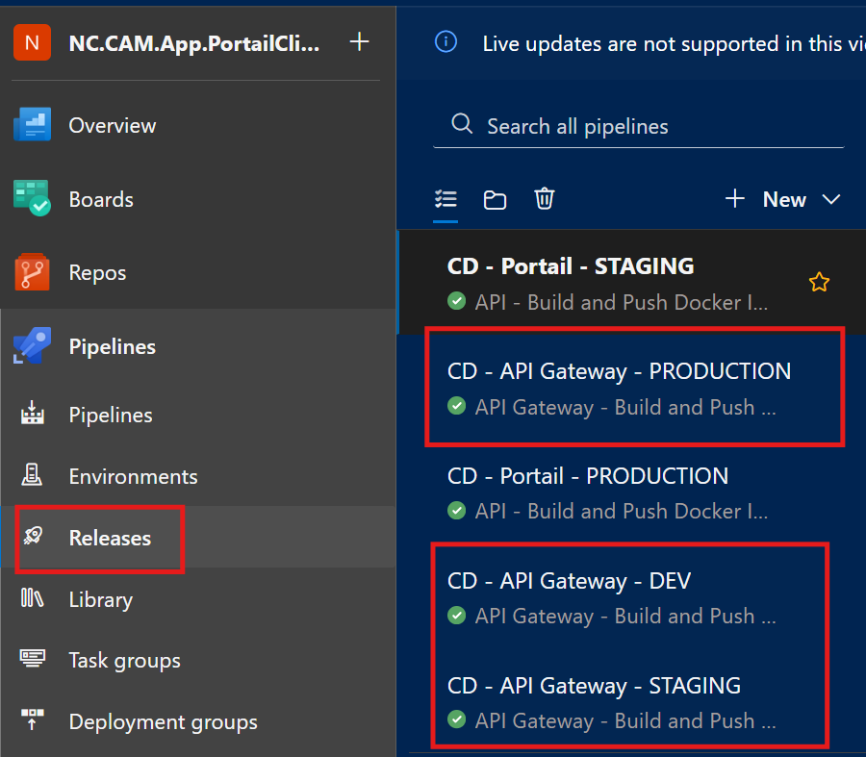Image resolution: width=866 pixels, height=757 pixels.
Task: Toggle favorite star on CD - Portail - STAGING
Action: coord(819,282)
